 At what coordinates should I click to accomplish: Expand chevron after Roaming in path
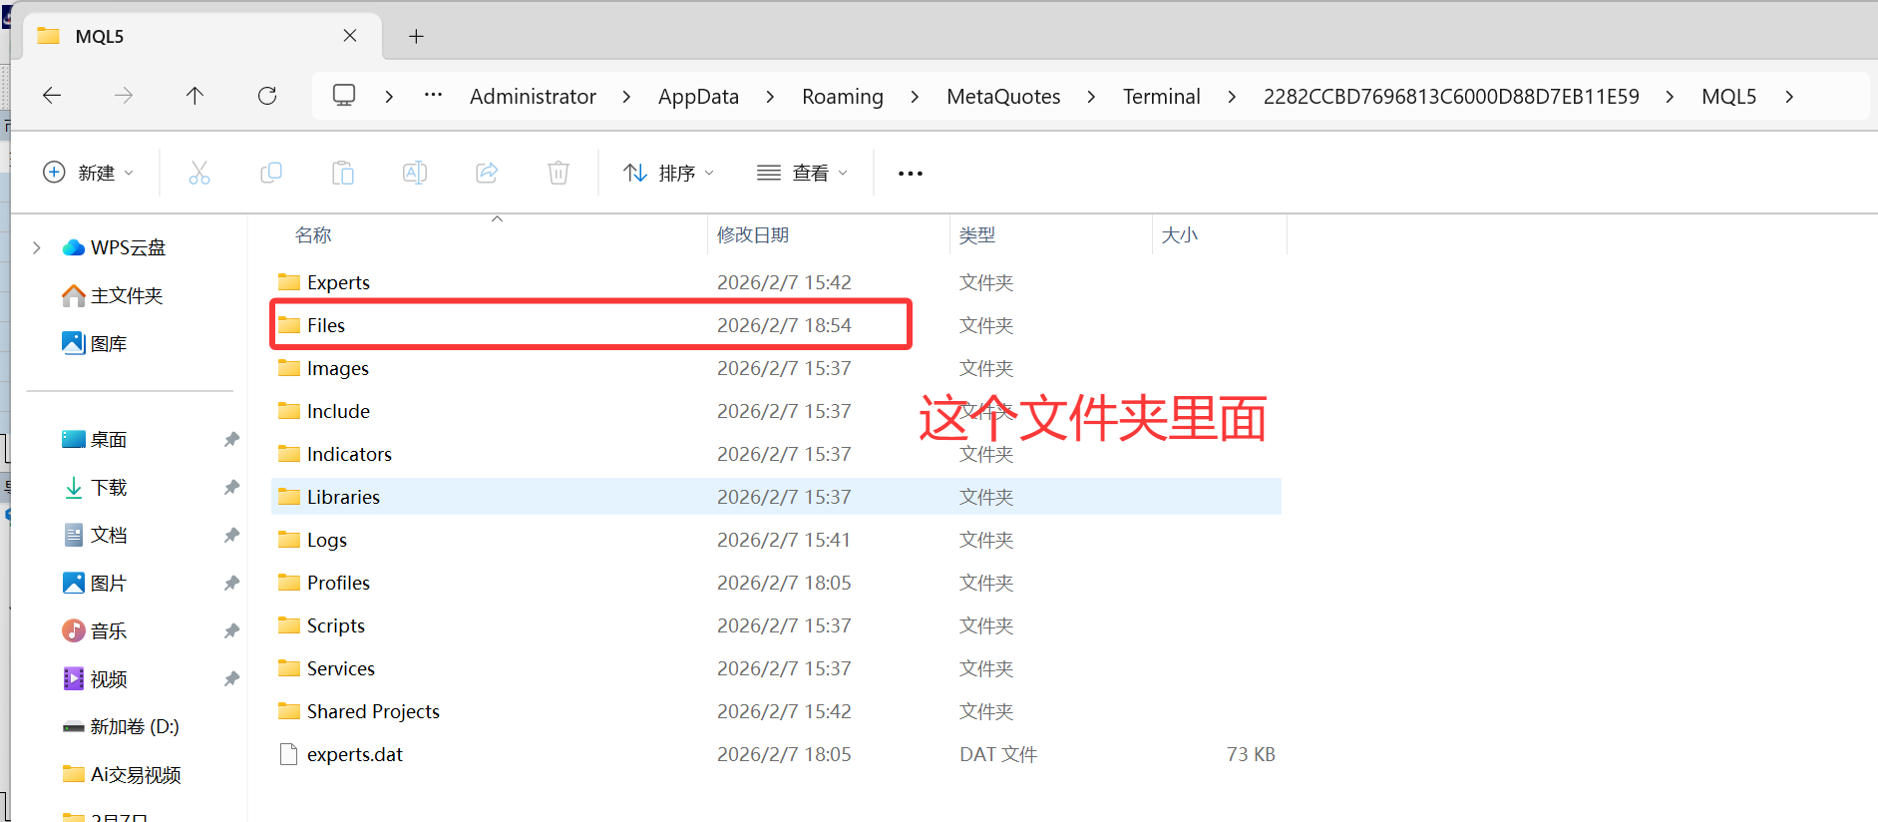point(915,97)
